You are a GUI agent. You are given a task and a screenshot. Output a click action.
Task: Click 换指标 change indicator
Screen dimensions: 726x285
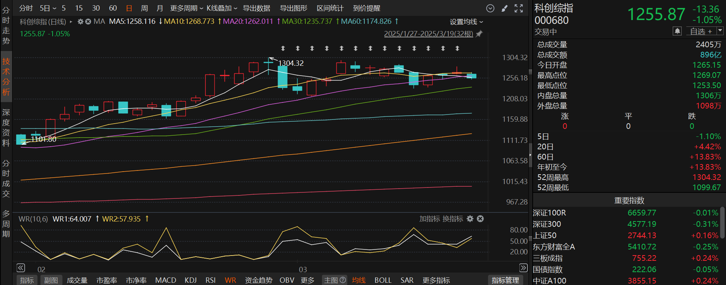(x=453, y=218)
